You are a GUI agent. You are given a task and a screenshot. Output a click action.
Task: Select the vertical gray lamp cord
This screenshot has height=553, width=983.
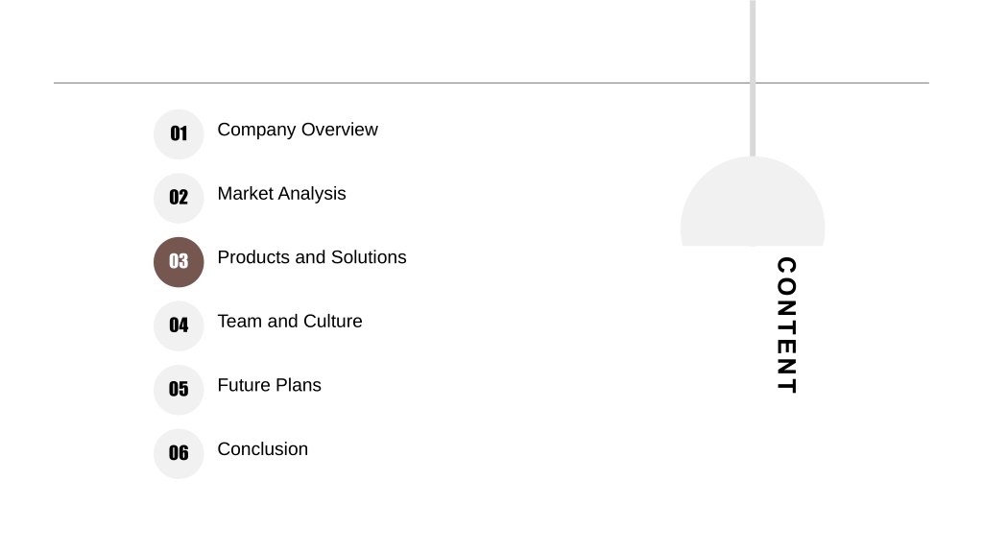pyautogui.click(x=753, y=79)
